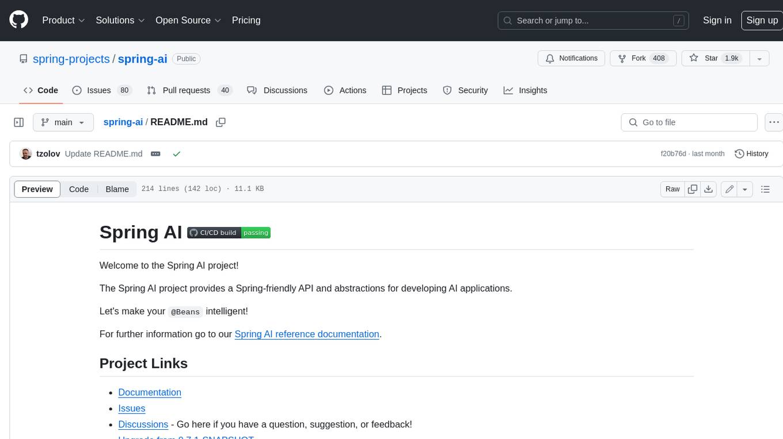Open the Discussions project link

(143, 425)
